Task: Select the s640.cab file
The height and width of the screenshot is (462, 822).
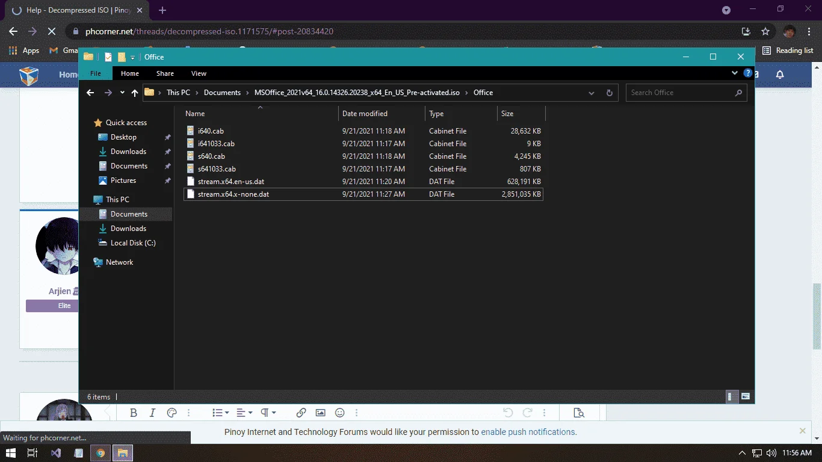Action: [363, 156]
